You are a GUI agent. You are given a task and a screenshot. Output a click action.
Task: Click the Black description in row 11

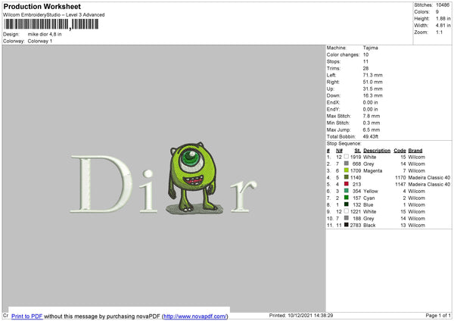pyautogui.click(x=369, y=225)
